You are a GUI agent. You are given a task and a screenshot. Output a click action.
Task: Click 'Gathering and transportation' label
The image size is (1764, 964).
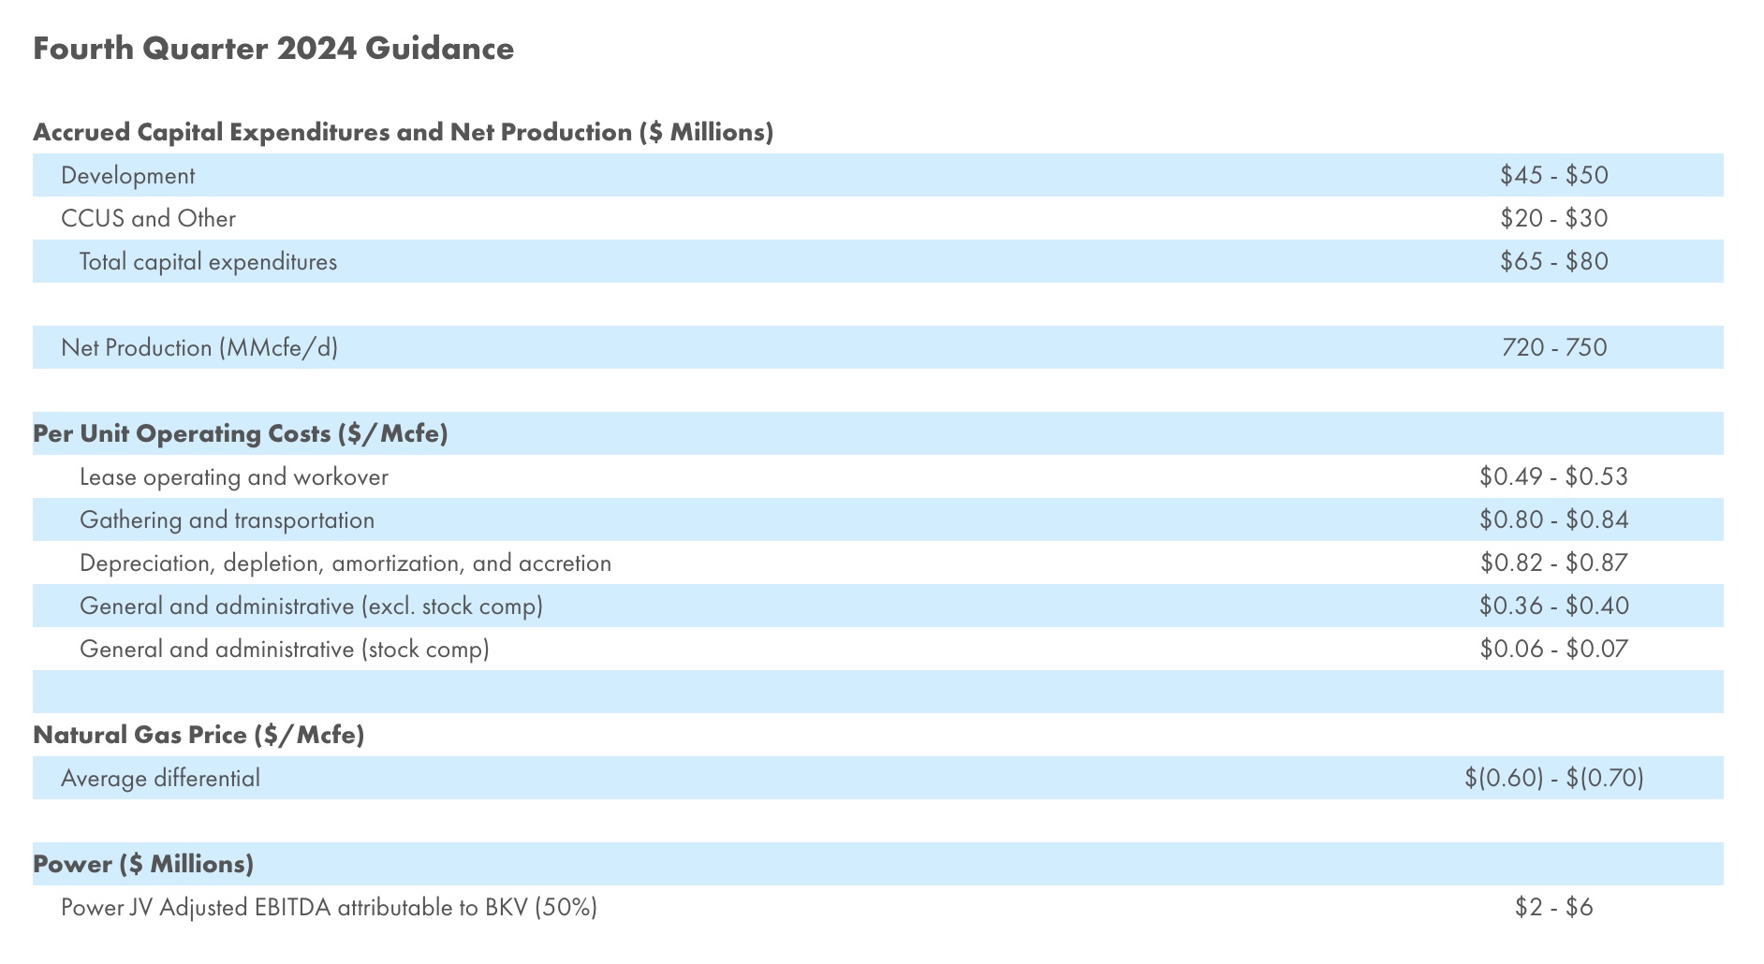pos(228,520)
